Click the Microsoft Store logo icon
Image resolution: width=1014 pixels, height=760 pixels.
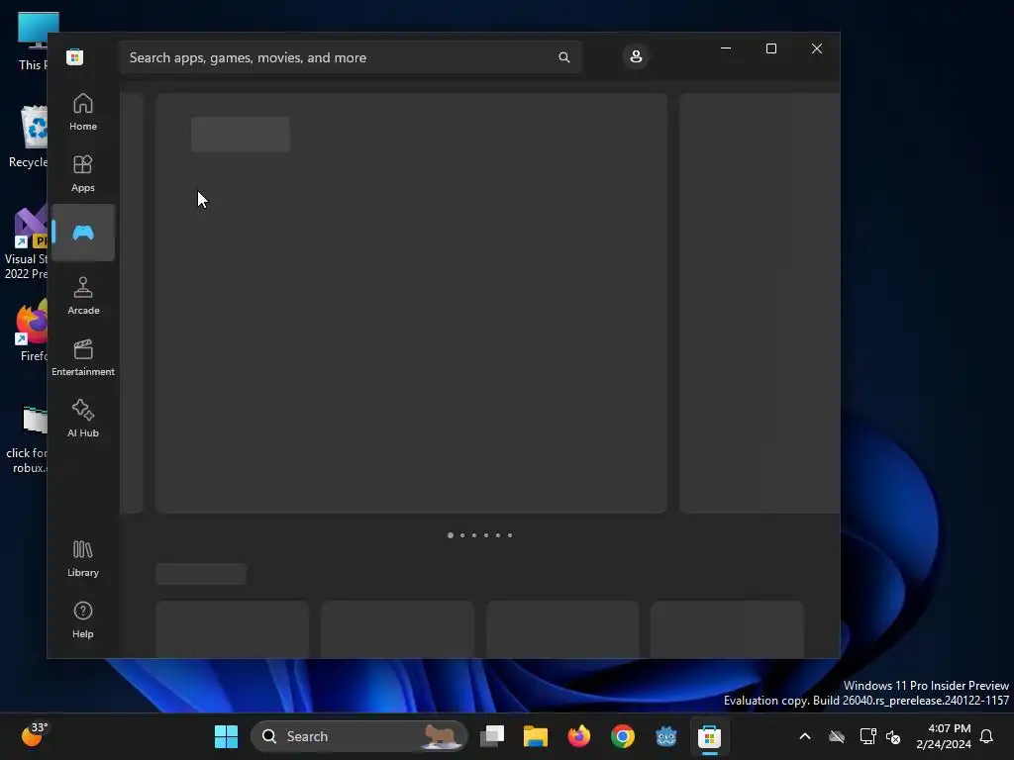click(x=75, y=56)
